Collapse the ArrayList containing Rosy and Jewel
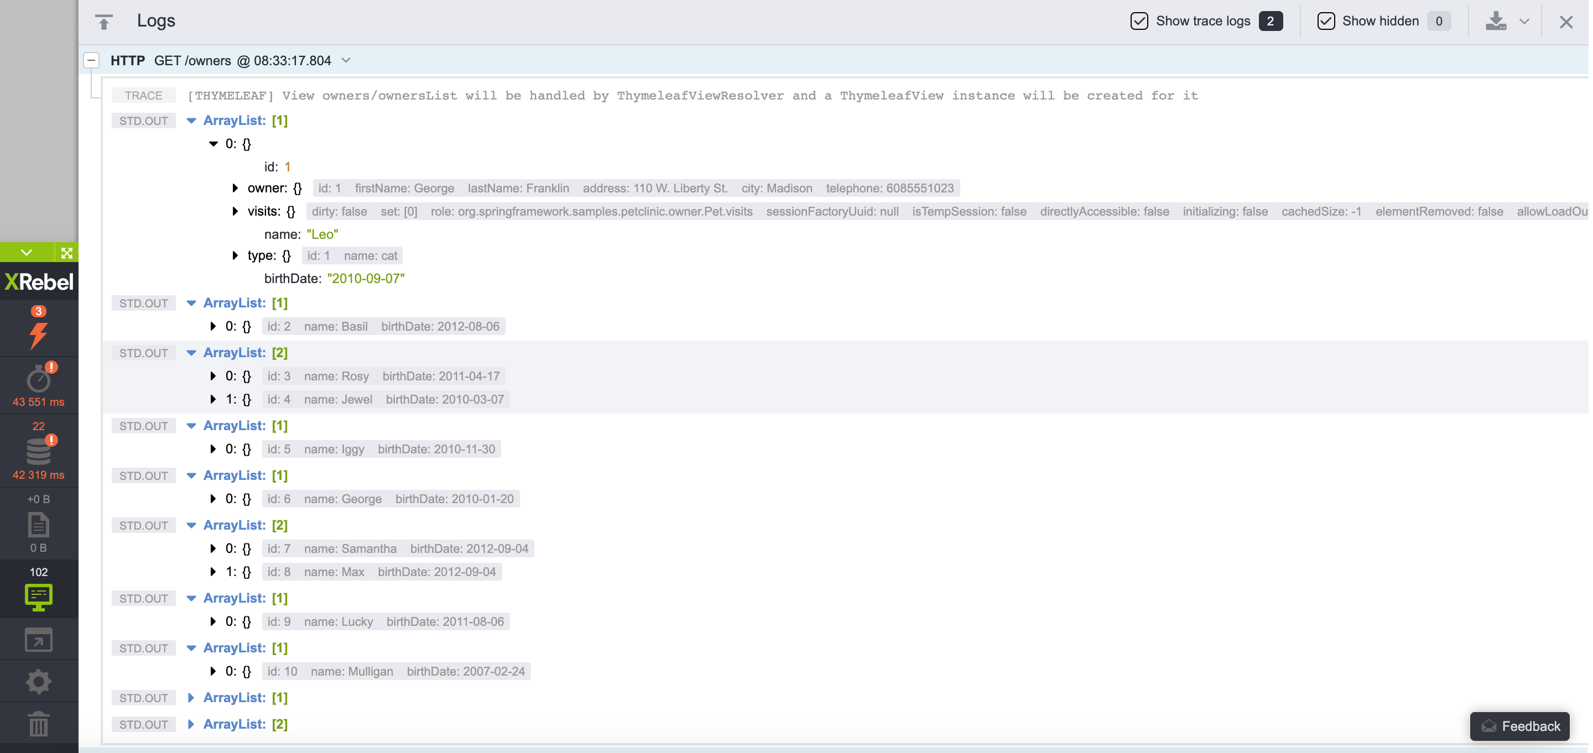This screenshot has width=1593, height=753. coord(191,353)
